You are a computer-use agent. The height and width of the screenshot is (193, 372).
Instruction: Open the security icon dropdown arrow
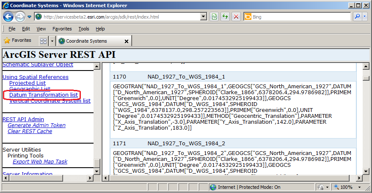328,188
